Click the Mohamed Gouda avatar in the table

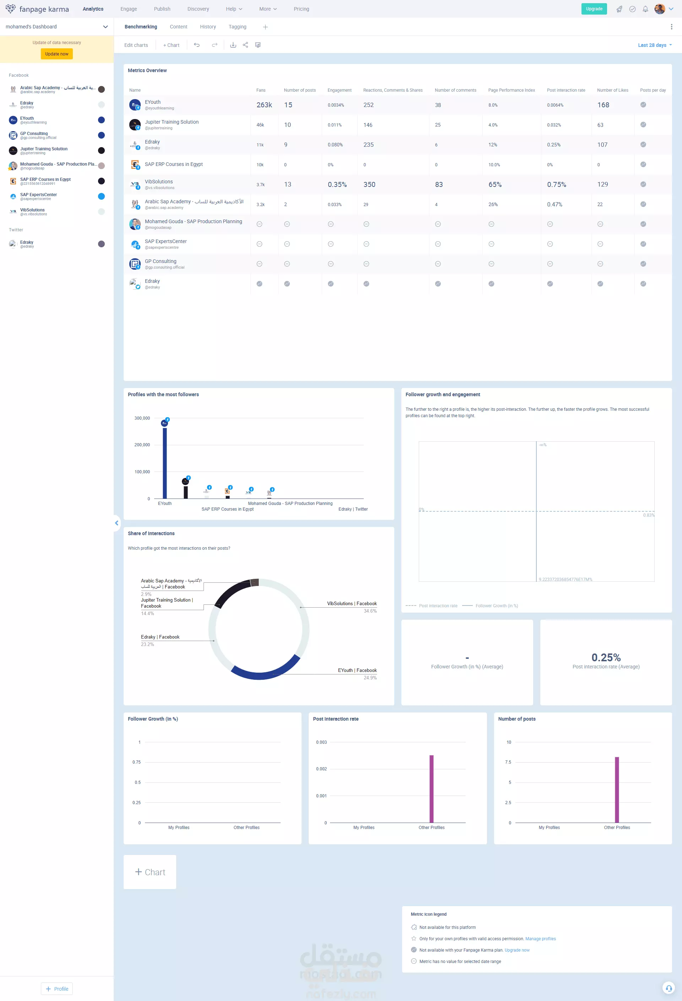point(135,224)
